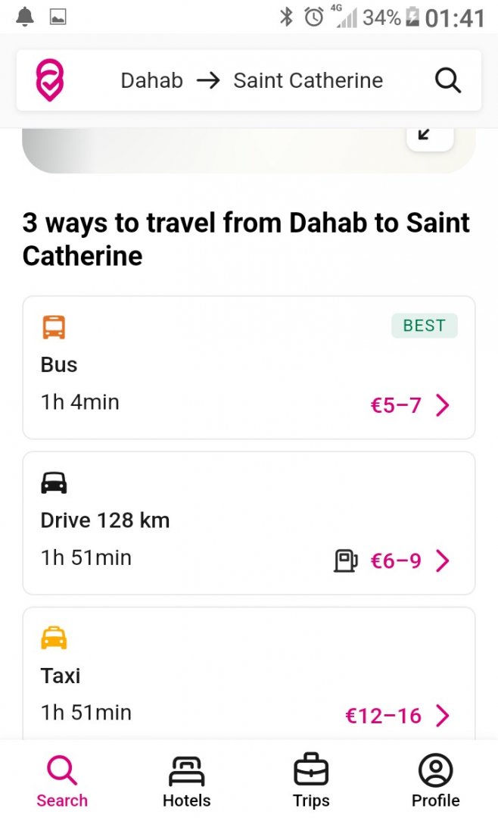Expand the Bus route chevron
The height and width of the screenshot is (818, 498).
[443, 406]
